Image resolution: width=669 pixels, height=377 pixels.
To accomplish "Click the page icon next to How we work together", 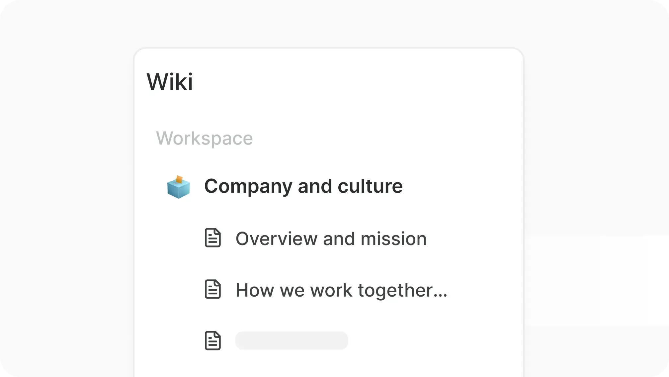I will pyautogui.click(x=213, y=290).
